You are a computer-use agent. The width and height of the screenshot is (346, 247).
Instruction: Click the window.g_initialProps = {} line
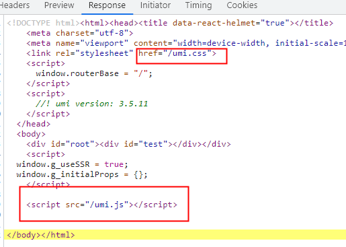pyautogui.click(x=82, y=174)
